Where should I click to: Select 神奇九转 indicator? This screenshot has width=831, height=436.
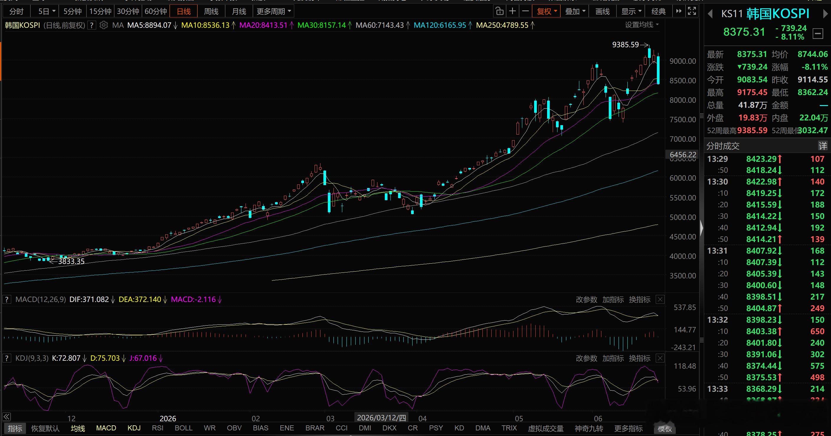point(589,428)
